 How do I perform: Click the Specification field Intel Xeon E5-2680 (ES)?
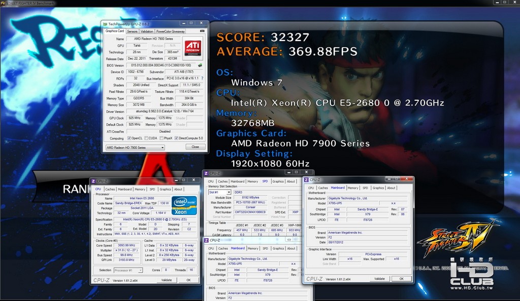point(154,219)
